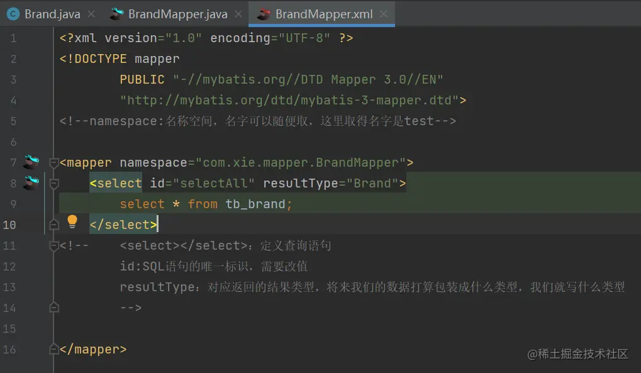The image size is (641, 373).
Task: Close the BrandMapper.xml editor tab
Action: click(x=383, y=13)
